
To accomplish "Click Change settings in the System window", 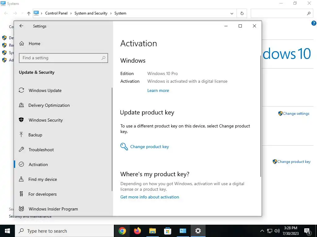I will coord(296,114).
